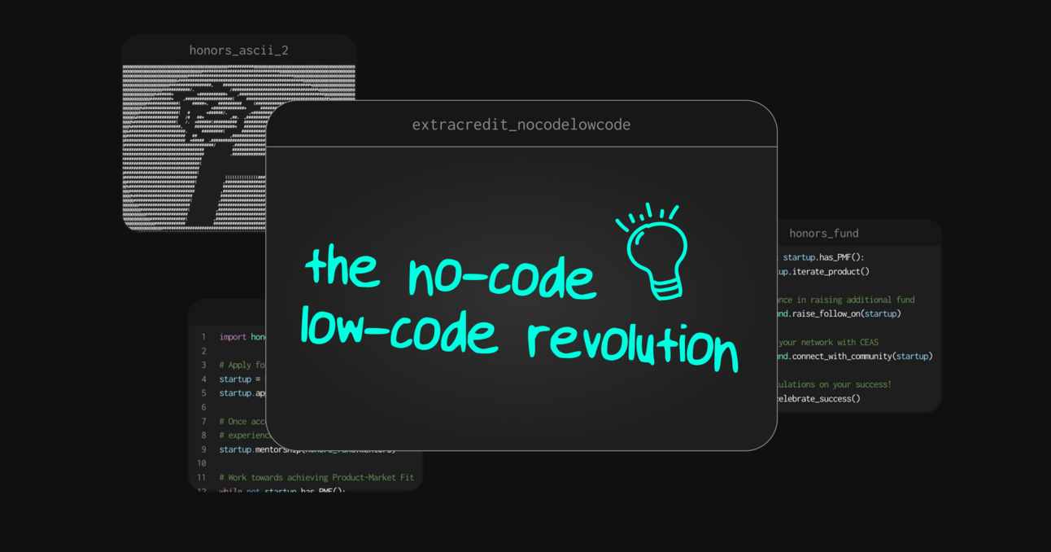
Task: Click the 'connect_with_community(startup)' code line
Action: pyautogui.click(x=855, y=356)
